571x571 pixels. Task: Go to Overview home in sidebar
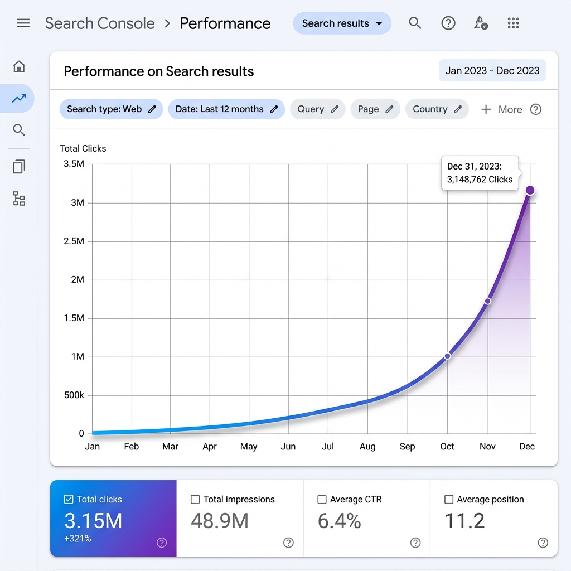pyautogui.click(x=19, y=67)
